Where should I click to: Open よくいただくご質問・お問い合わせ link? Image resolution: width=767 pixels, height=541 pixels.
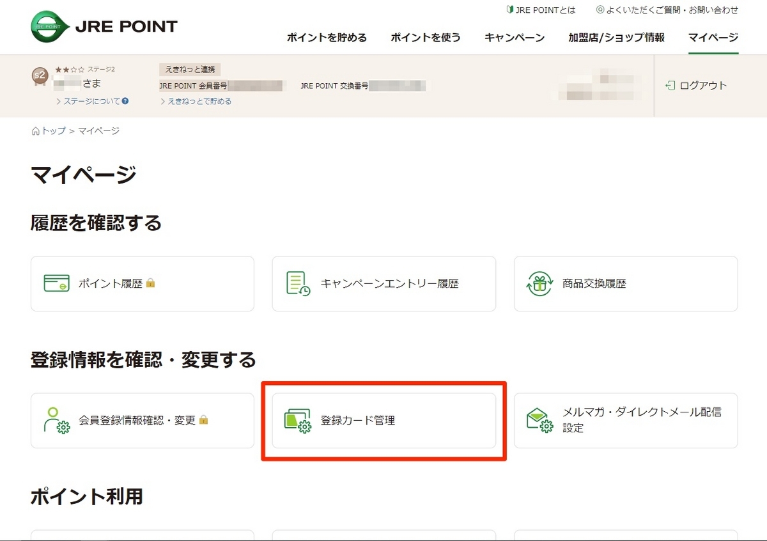click(x=672, y=10)
